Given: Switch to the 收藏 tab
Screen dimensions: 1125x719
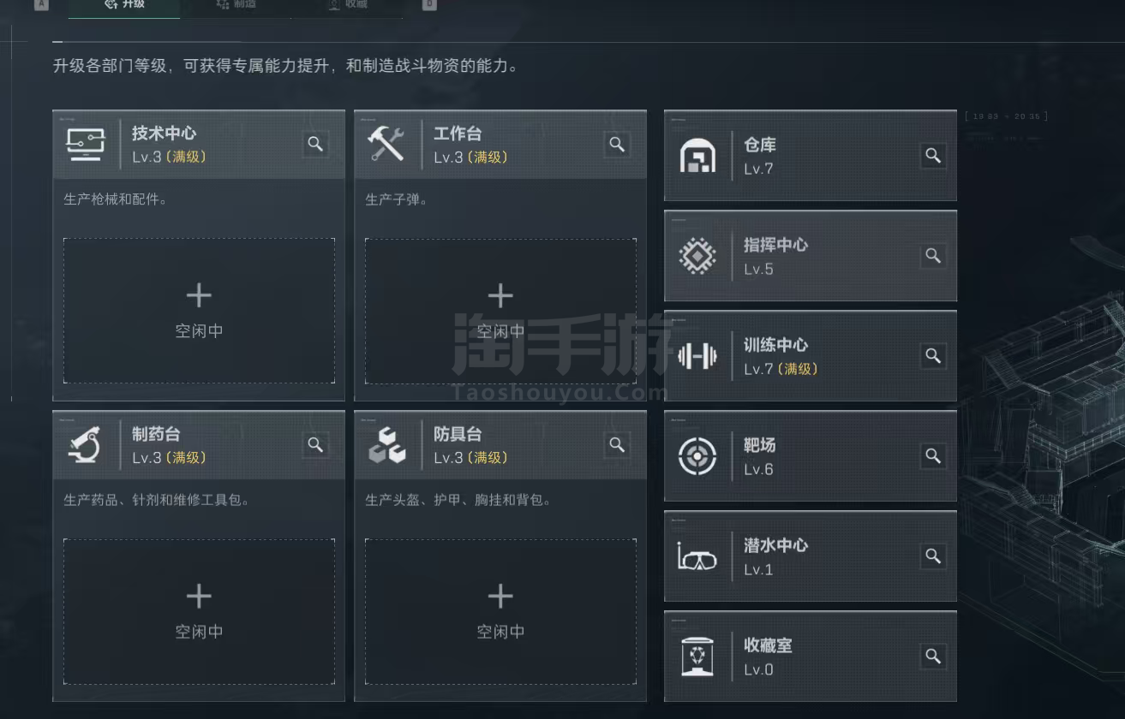Looking at the screenshot, I should click(347, 4).
